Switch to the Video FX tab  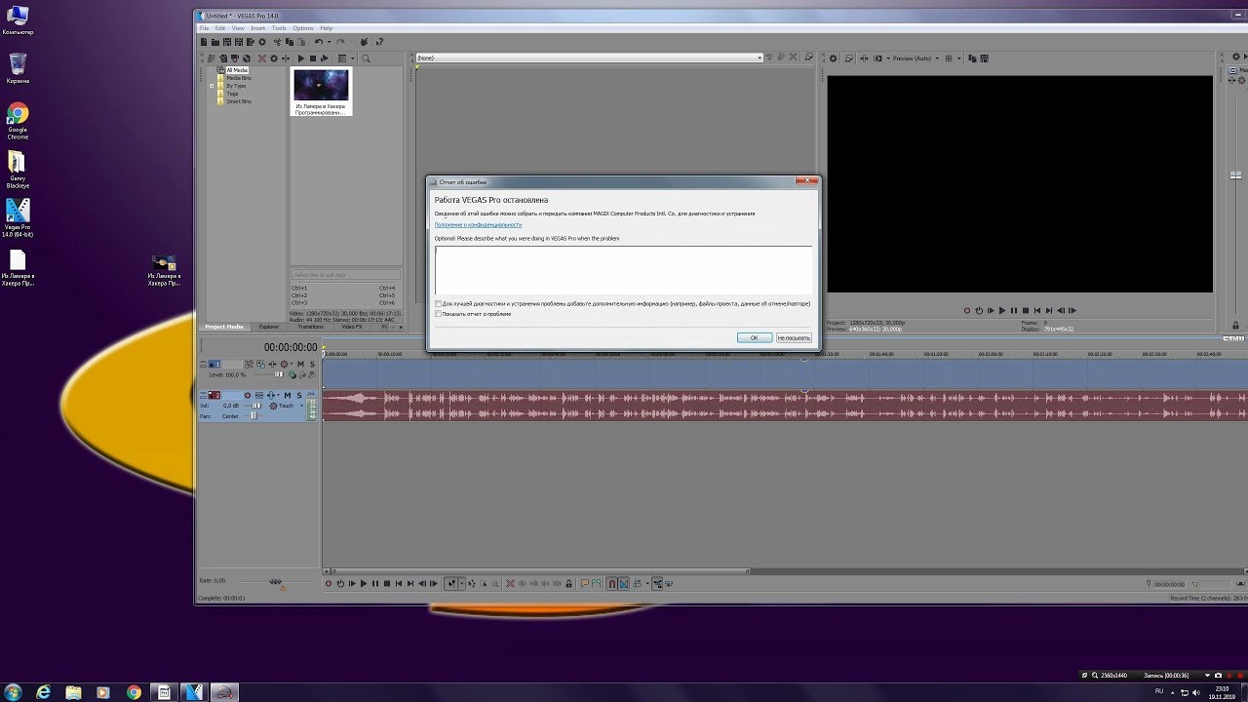352,327
